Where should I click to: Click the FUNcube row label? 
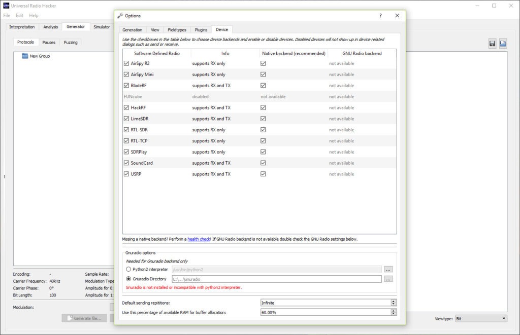(x=133, y=97)
